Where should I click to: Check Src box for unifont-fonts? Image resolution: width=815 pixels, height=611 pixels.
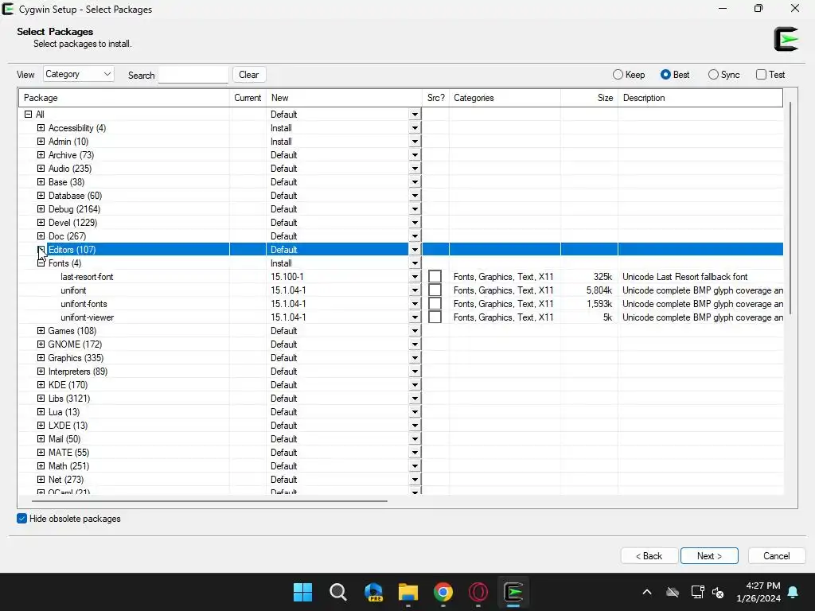point(435,303)
